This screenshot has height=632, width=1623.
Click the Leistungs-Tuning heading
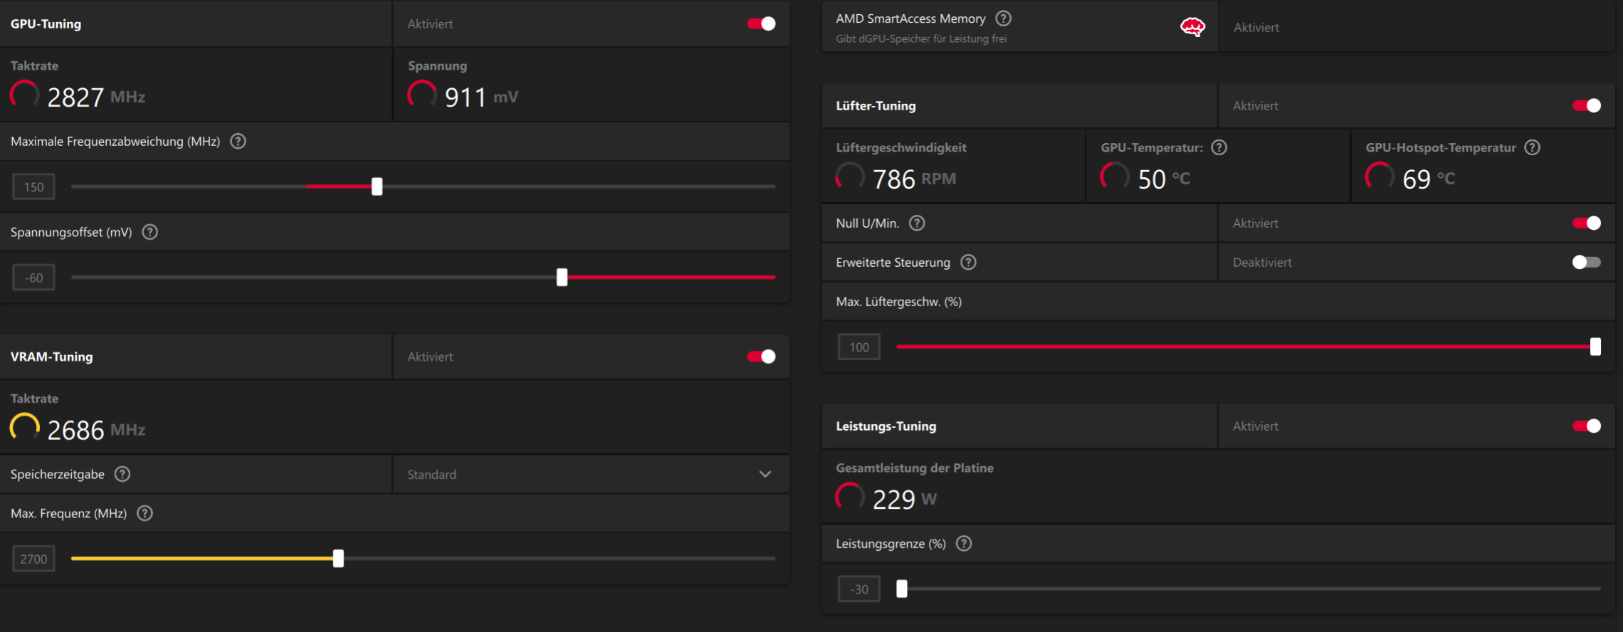coord(886,426)
